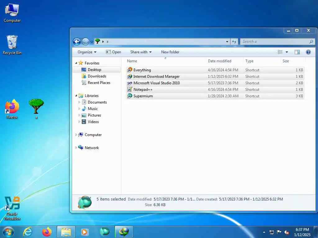The image size is (318, 238).
Task: Click the Open toolbar button
Action: pyautogui.click(x=113, y=52)
